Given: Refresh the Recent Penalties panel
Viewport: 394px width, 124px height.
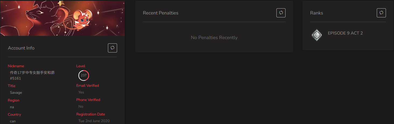Looking at the screenshot, I should point(281,13).
